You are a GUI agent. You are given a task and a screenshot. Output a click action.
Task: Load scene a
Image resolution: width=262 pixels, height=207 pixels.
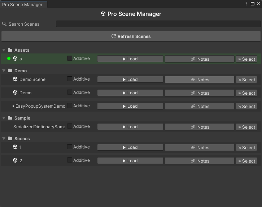(x=130, y=59)
